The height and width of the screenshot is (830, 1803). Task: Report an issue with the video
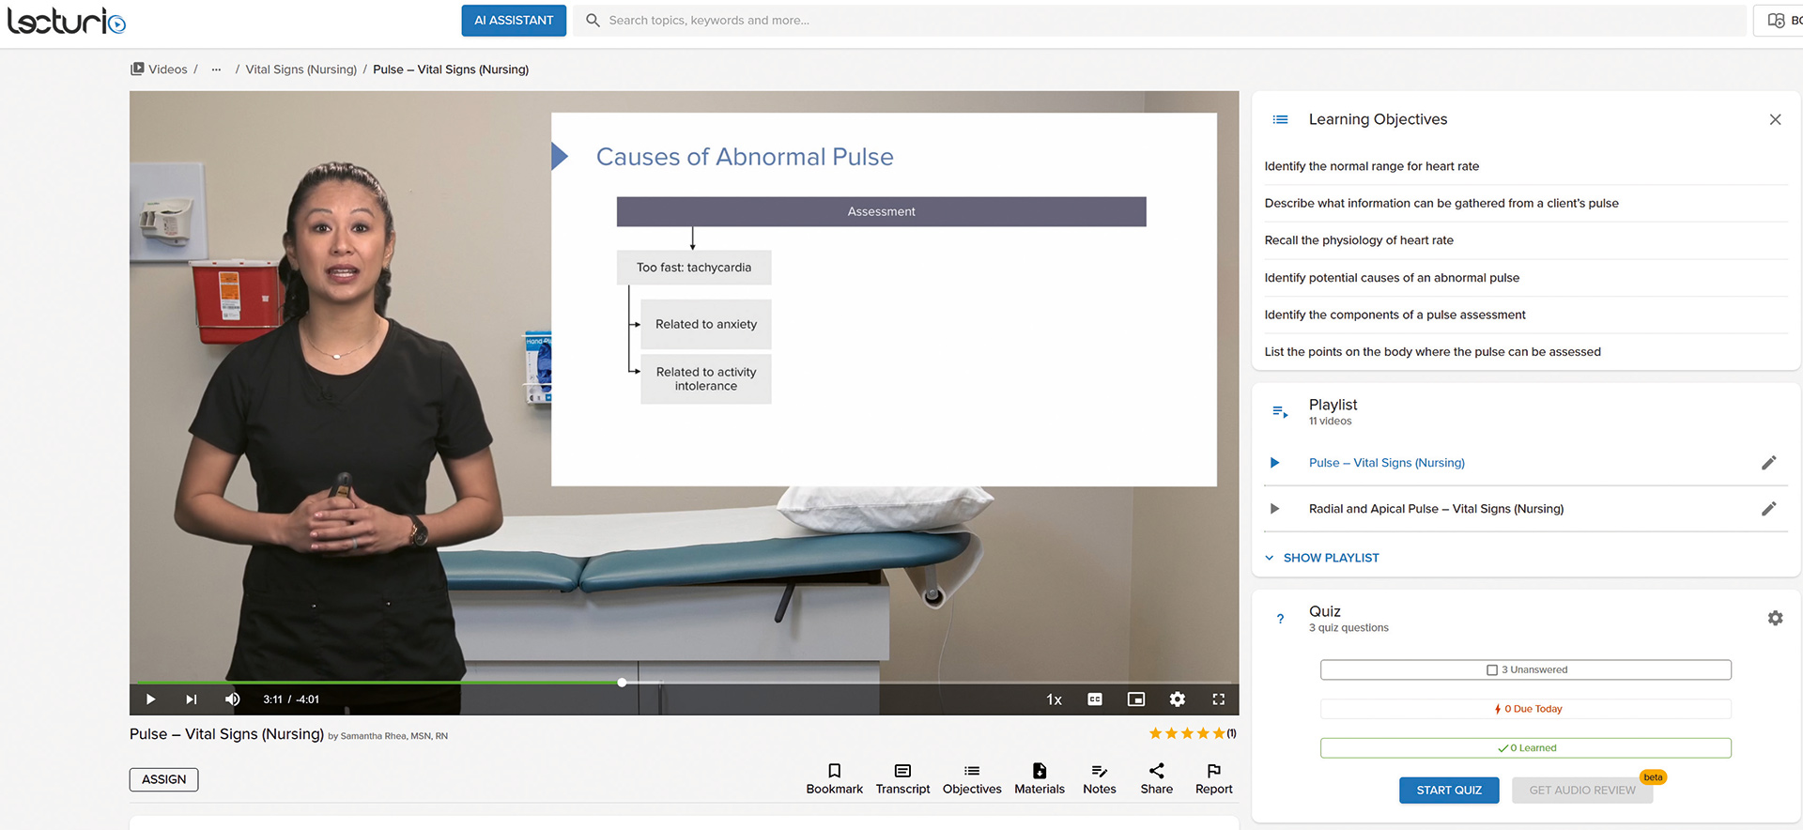click(x=1213, y=778)
